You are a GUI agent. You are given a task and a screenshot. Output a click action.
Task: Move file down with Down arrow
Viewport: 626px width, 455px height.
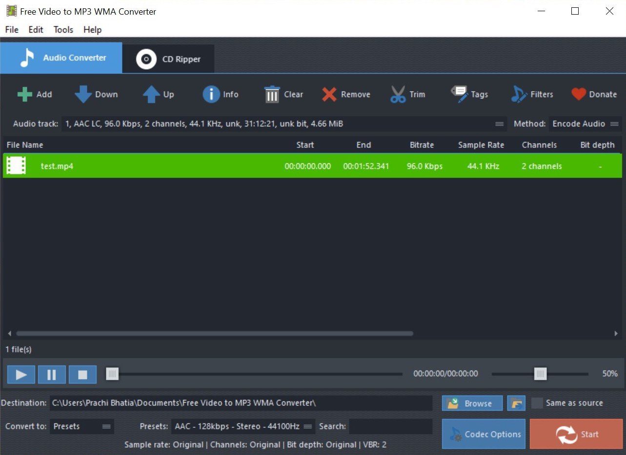tap(83, 94)
